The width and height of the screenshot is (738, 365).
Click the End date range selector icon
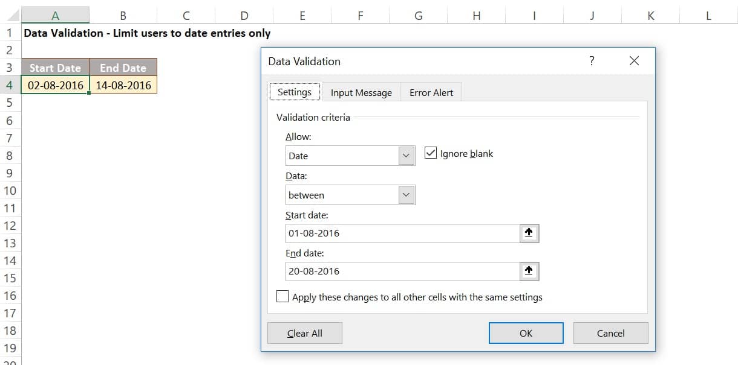(529, 271)
